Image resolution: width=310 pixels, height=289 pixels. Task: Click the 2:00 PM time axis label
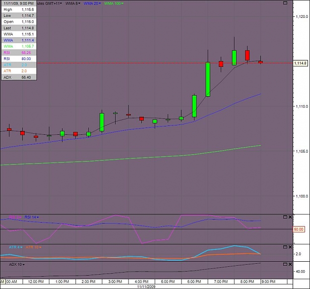tap(89, 282)
